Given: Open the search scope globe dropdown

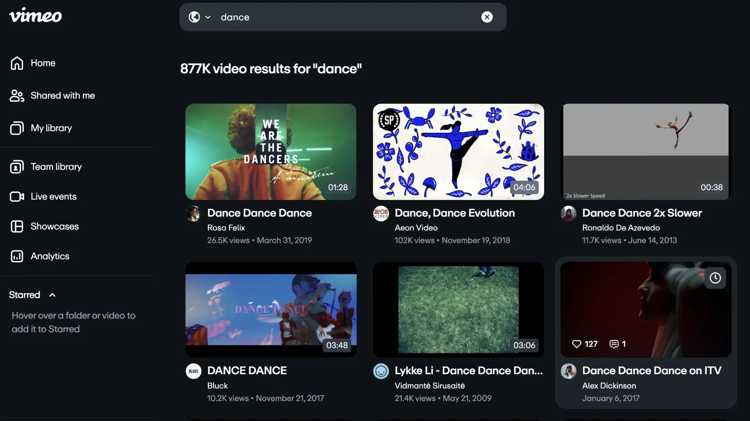Looking at the screenshot, I should pyautogui.click(x=199, y=17).
